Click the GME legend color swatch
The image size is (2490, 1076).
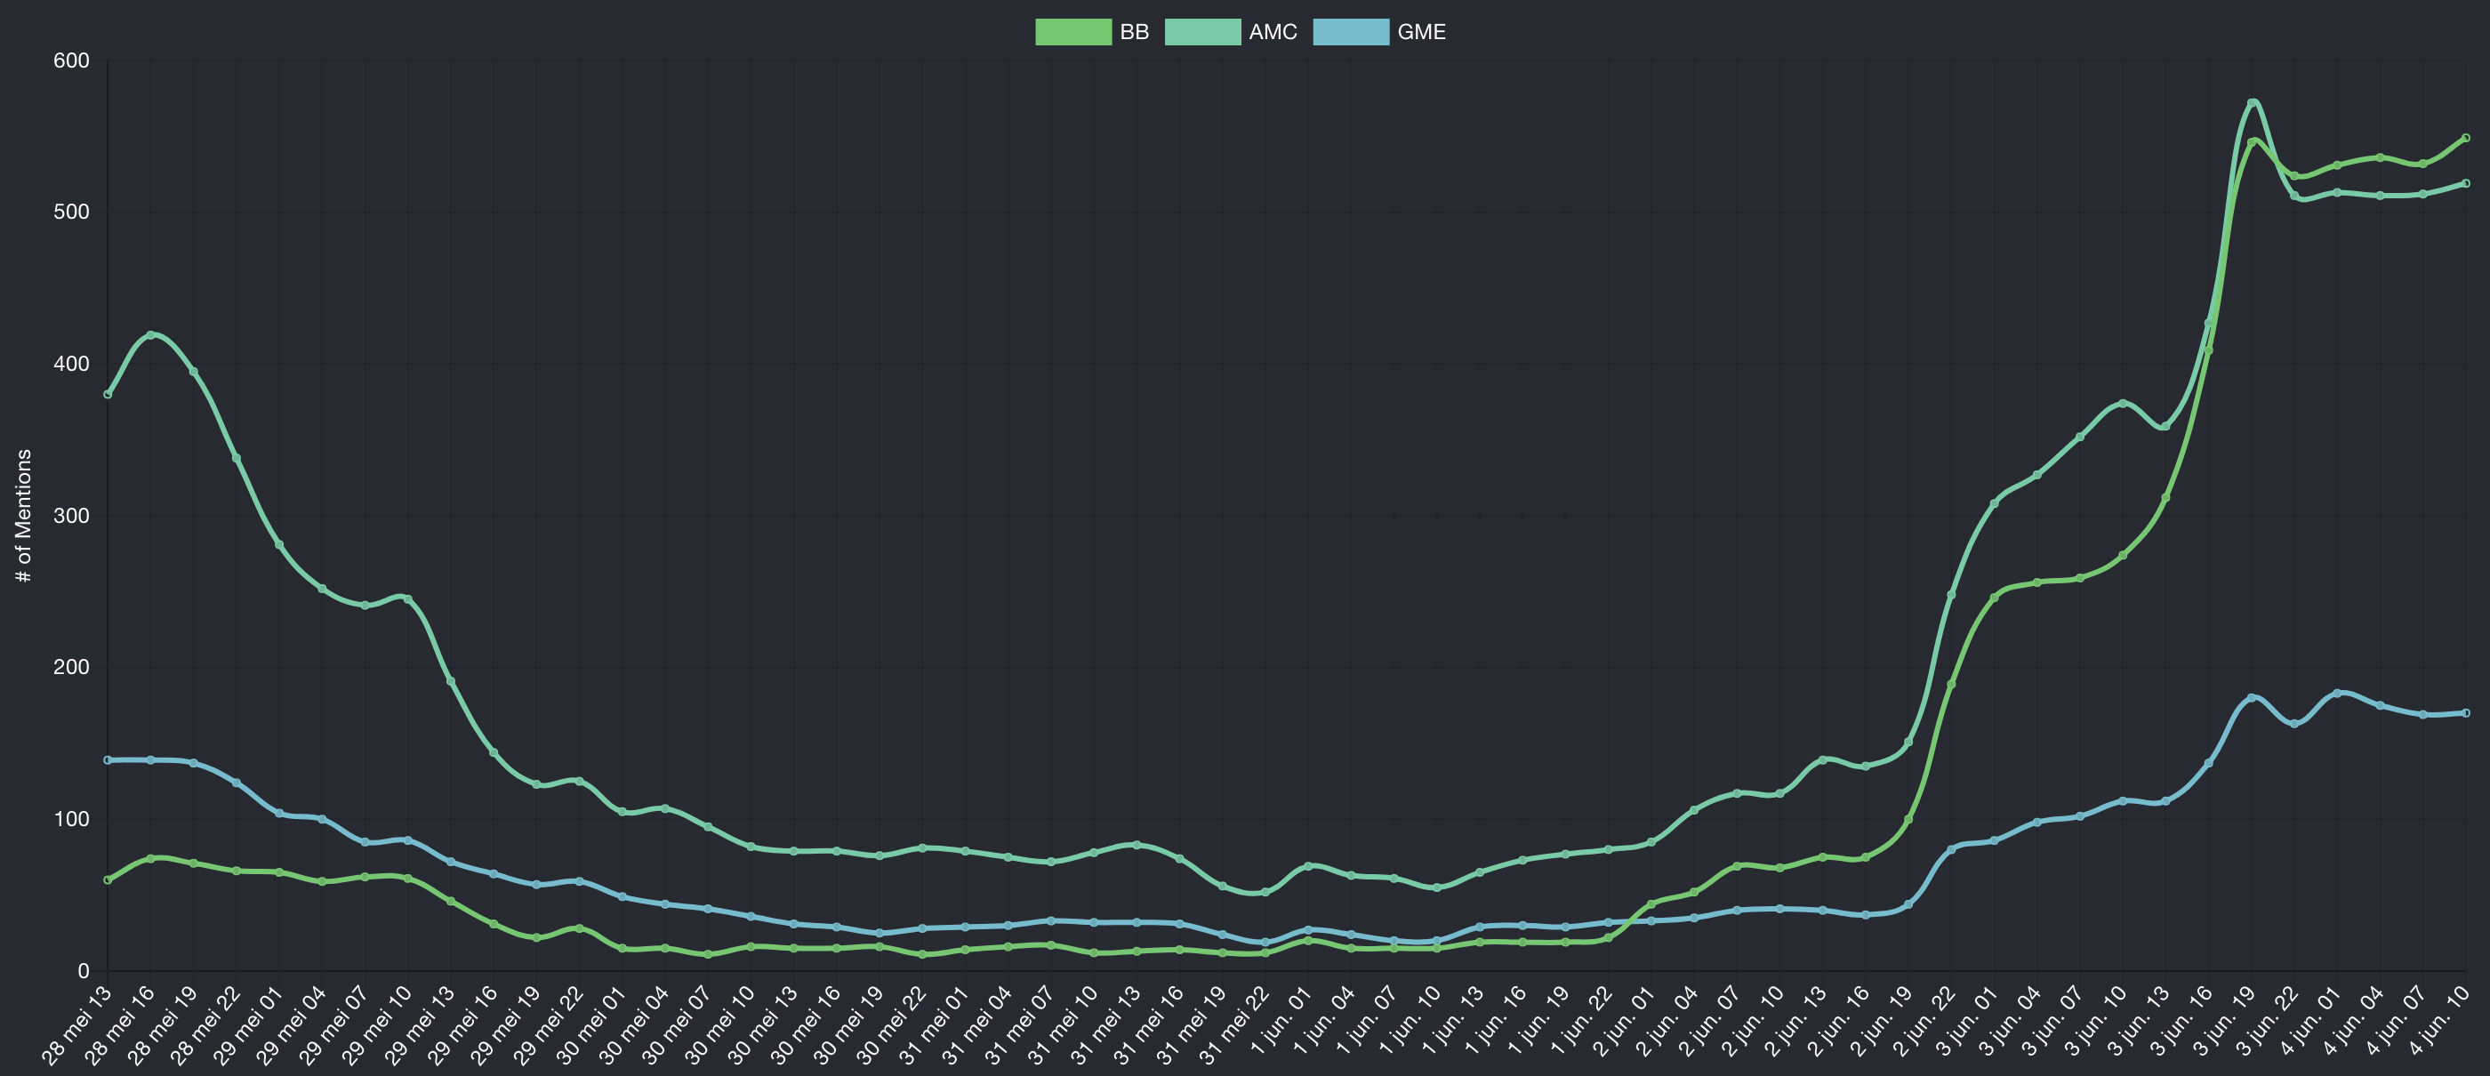pos(1350,32)
